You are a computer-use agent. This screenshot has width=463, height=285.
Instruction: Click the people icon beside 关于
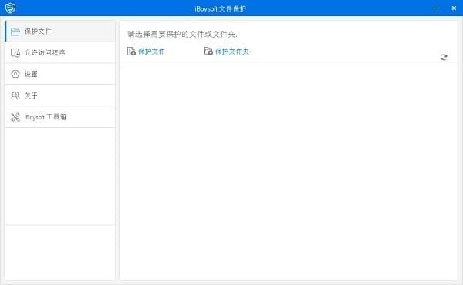[15, 96]
